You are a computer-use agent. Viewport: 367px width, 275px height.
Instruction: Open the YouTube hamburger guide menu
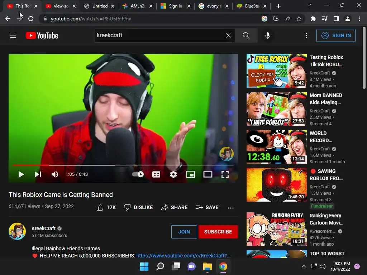pyautogui.click(x=13, y=35)
